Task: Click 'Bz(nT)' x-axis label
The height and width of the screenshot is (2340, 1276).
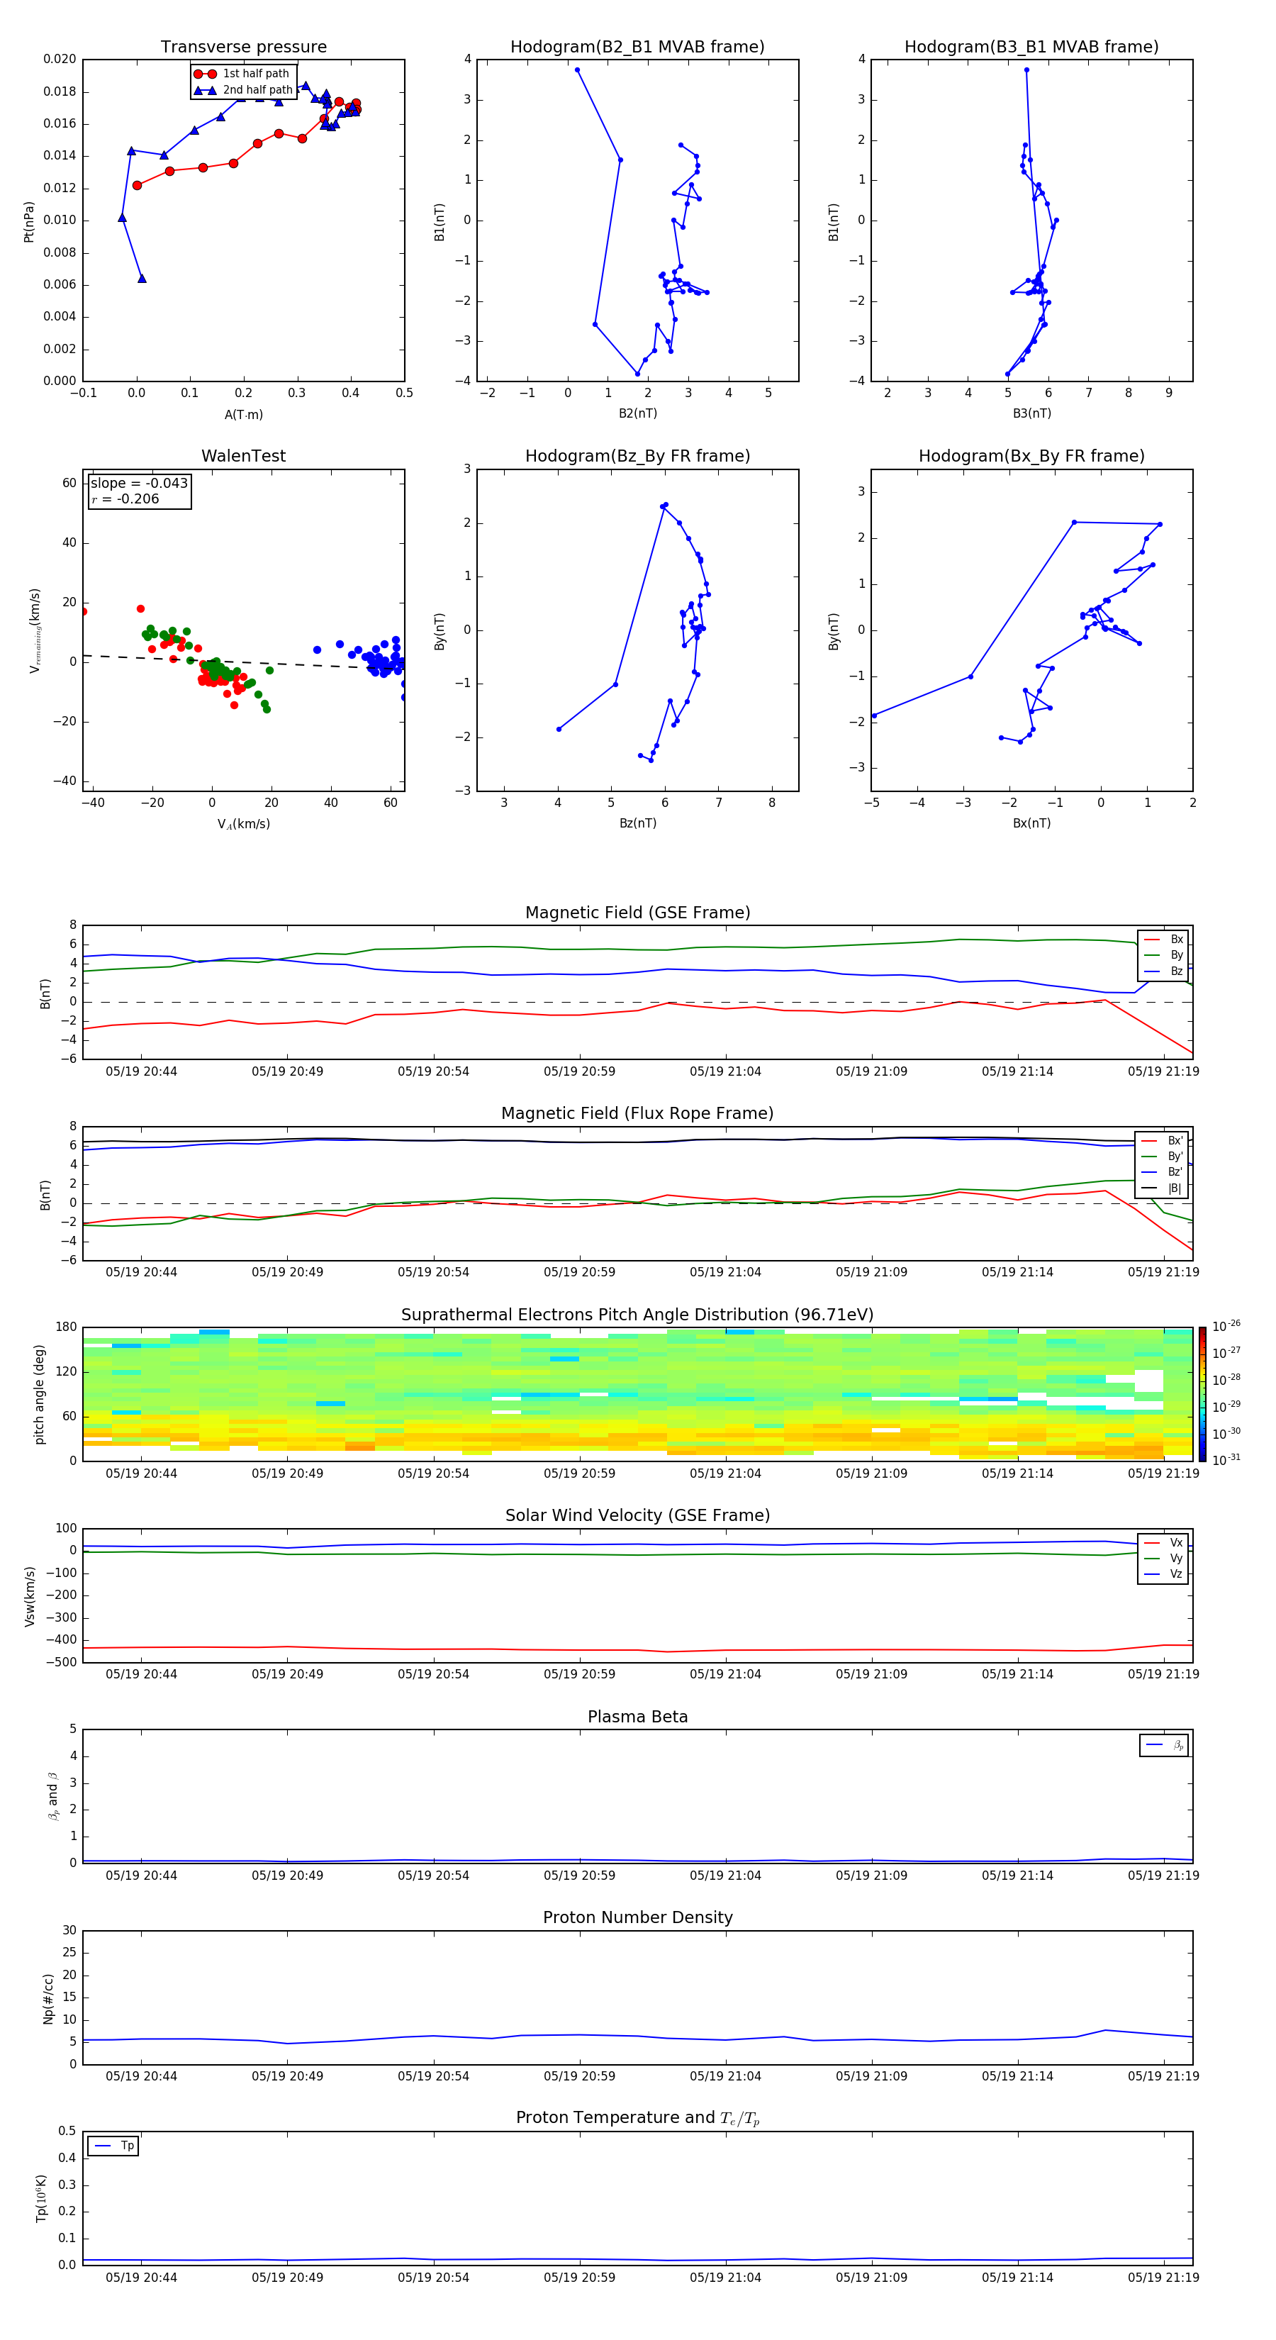Action: [x=637, y=823]
